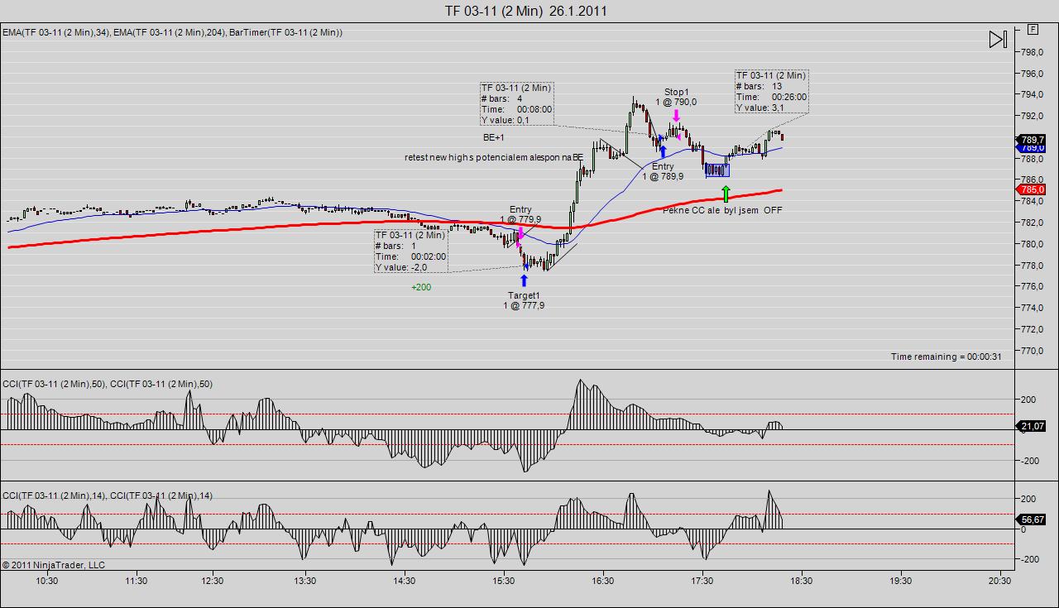Click the CCI 50 panel indicator label
Screen dimensions: 1059x608
[108, 384]
